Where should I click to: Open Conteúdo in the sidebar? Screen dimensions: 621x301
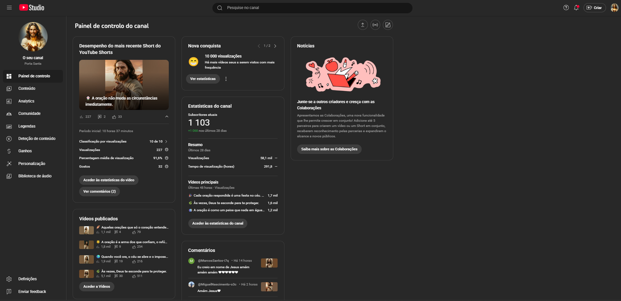33,88
